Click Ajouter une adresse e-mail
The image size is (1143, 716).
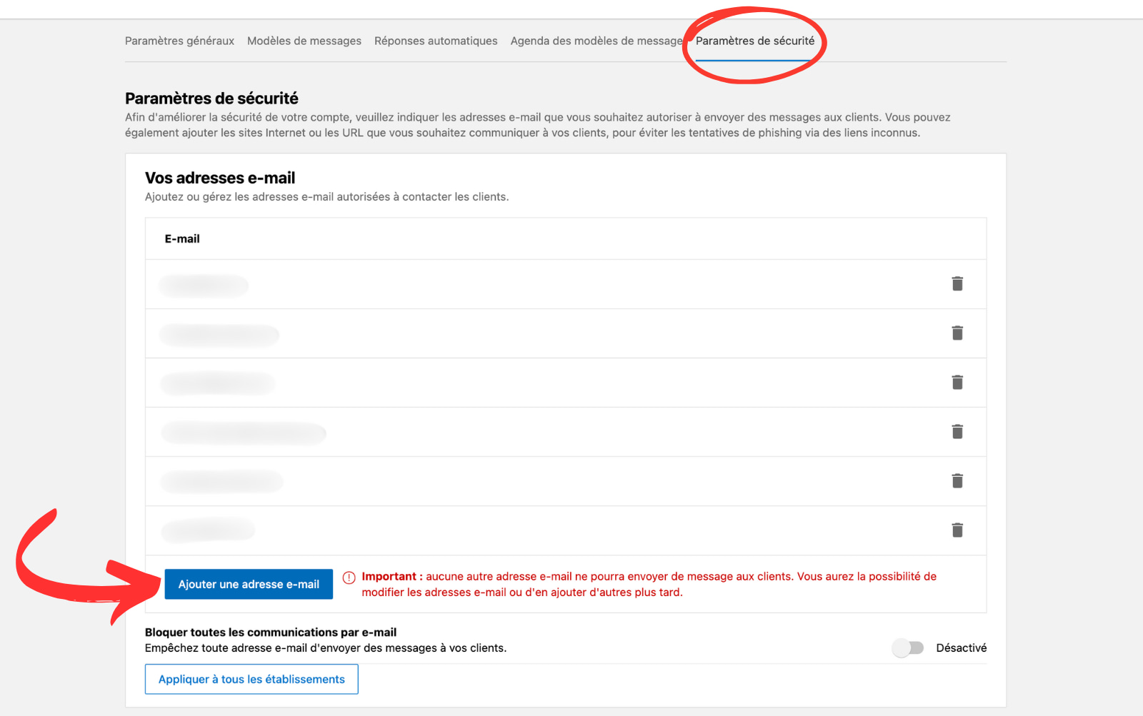248,584
